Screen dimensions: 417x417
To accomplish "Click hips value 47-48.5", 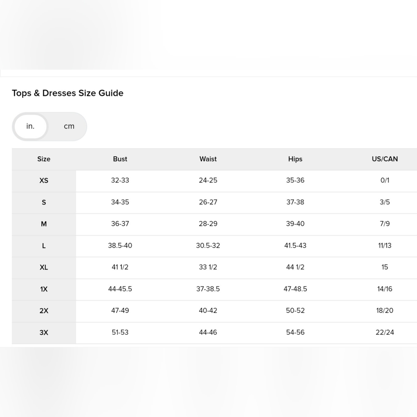I will tap(295, 289).
